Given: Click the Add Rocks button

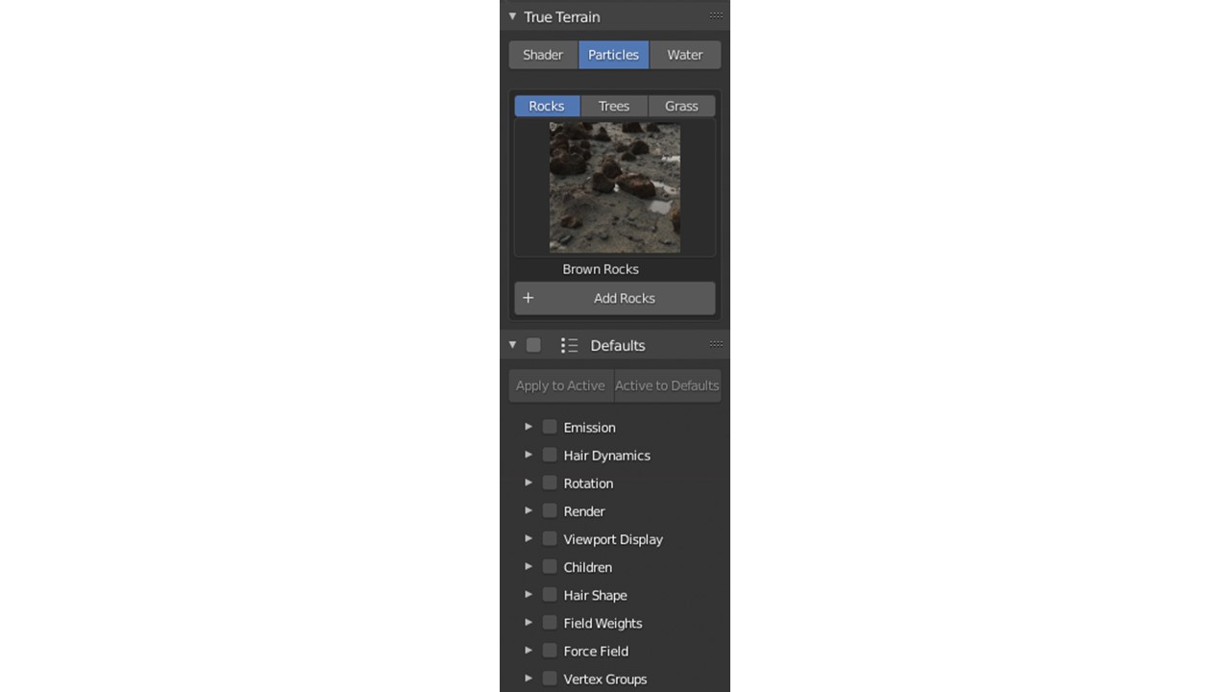Looking at the screenshot, I should click(615, 298).
